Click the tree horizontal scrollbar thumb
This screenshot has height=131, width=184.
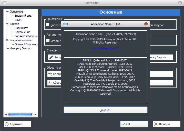tap(20, 114)
